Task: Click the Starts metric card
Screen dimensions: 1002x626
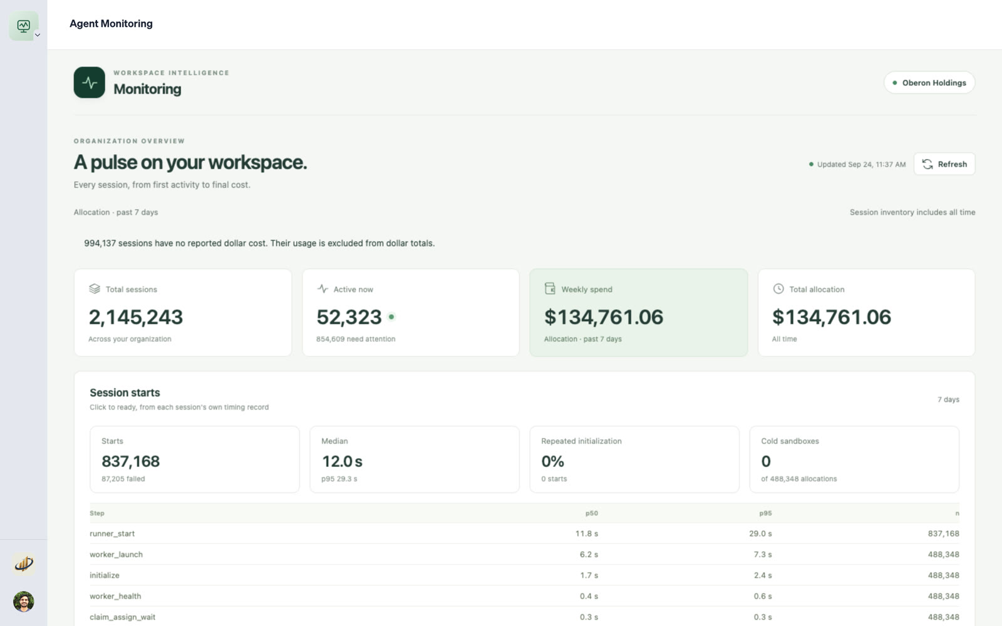Action: pos(194,459)
